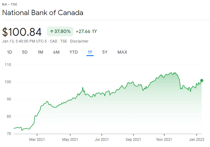Click the Sep 2021 axis label
Screen dimensions: 210x147
tap(133, 140)
